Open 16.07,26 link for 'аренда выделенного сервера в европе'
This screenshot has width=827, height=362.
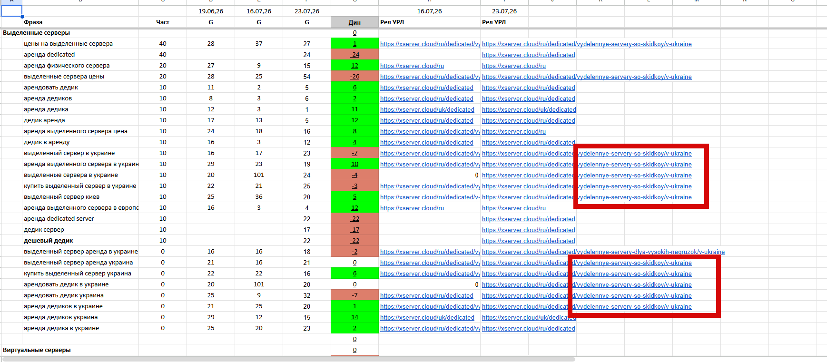[412, 208]
